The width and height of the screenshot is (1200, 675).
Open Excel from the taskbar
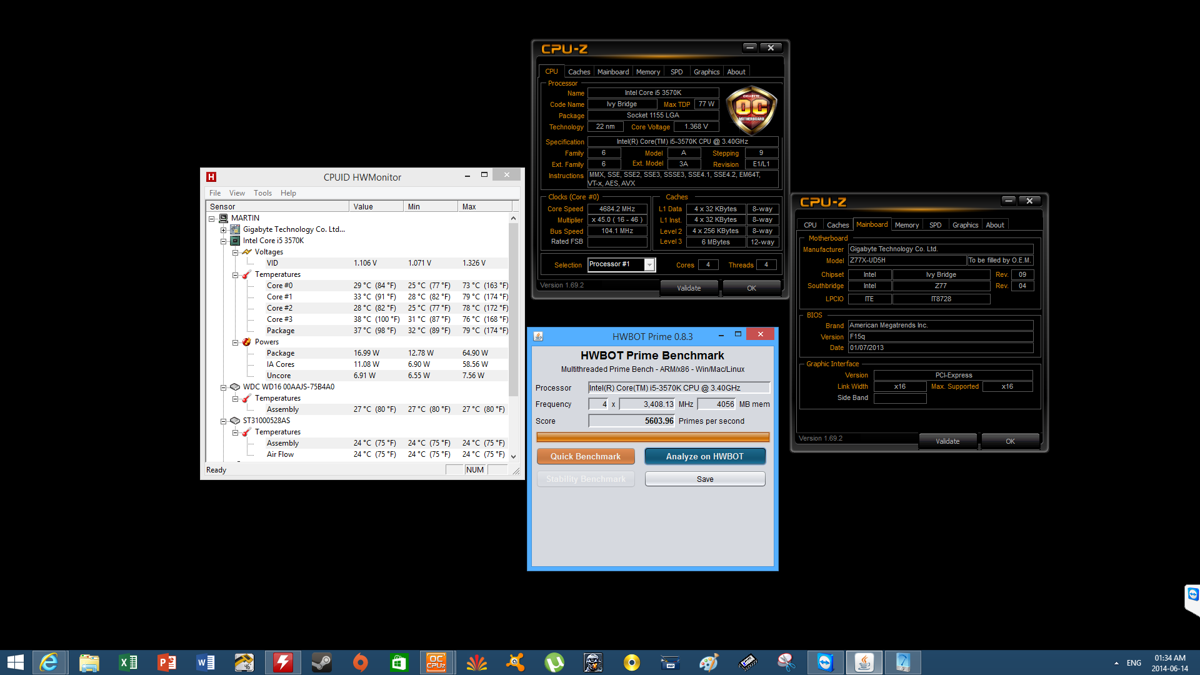click(x=127, y=662)
